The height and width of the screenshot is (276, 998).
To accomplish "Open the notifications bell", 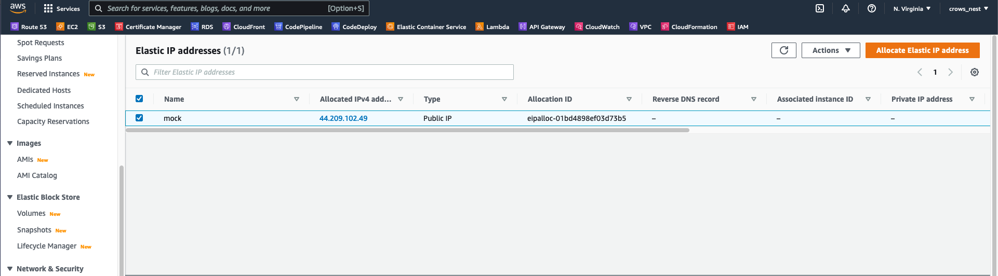I will [846, 8].
